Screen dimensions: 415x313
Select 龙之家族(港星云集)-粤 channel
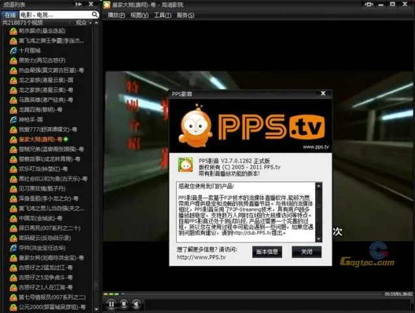[x=46, y=90]
